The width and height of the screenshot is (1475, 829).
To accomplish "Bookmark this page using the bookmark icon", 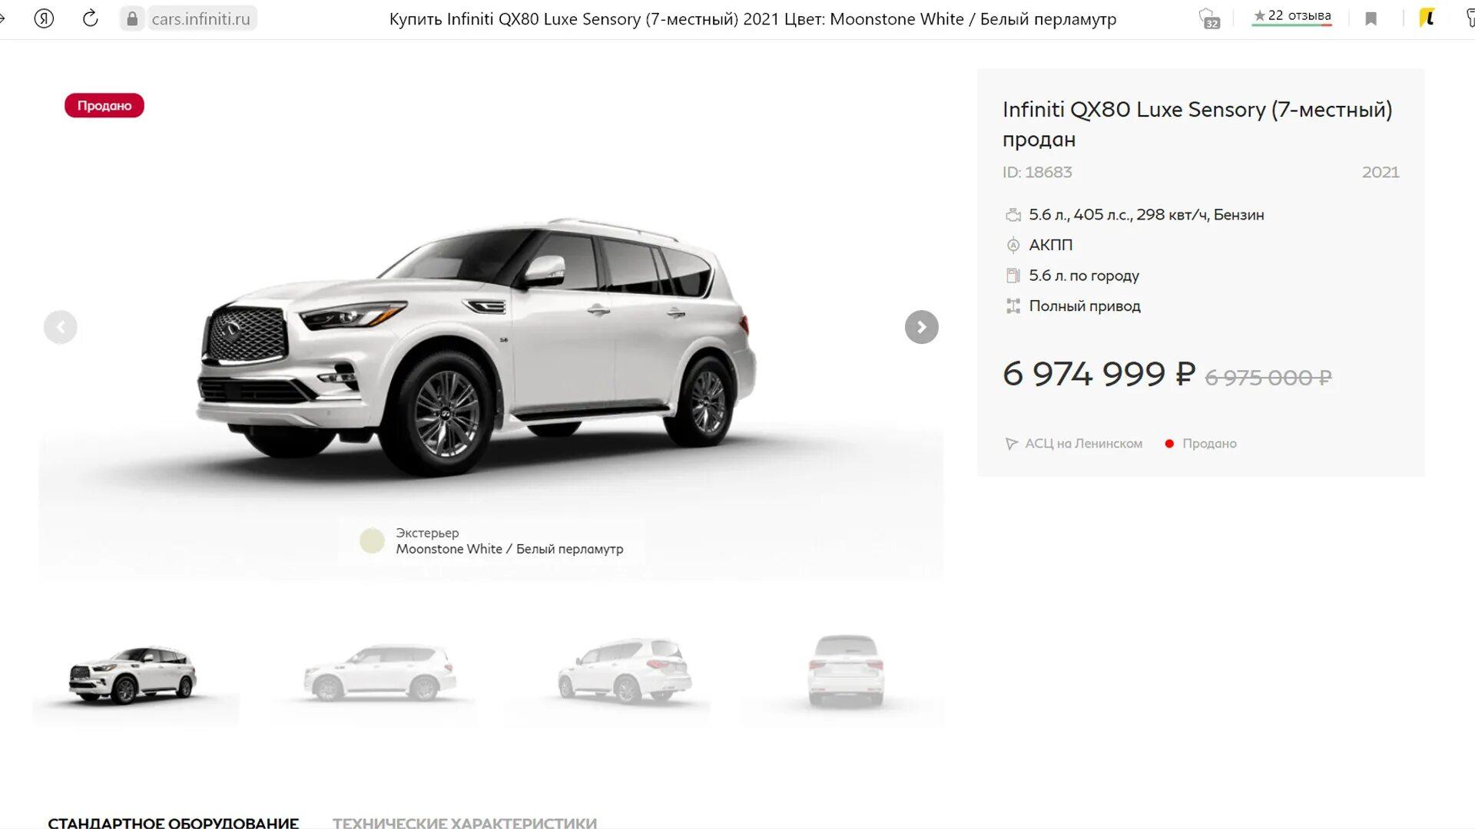I will [x=1371, y=18].
